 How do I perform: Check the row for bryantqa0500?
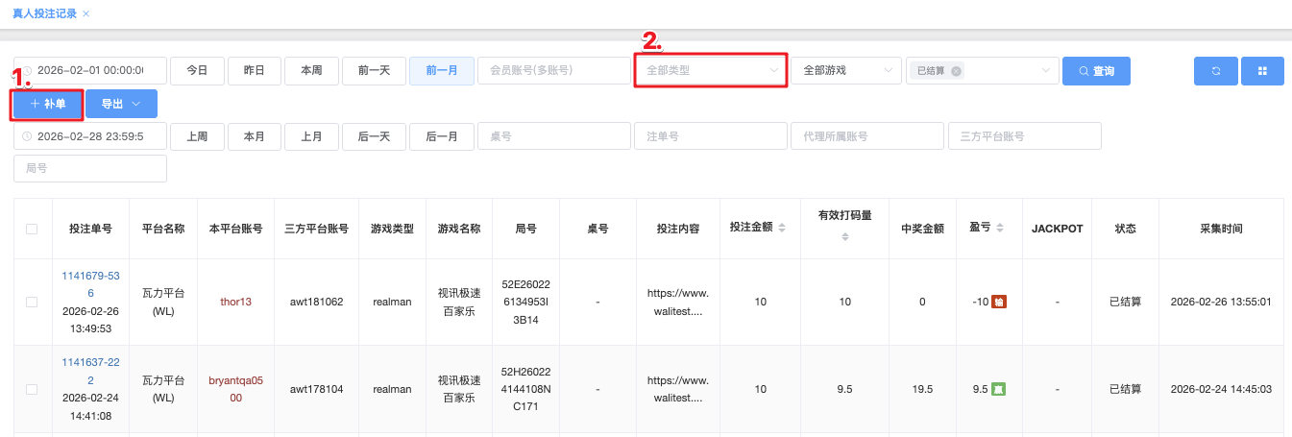(32, 389)
